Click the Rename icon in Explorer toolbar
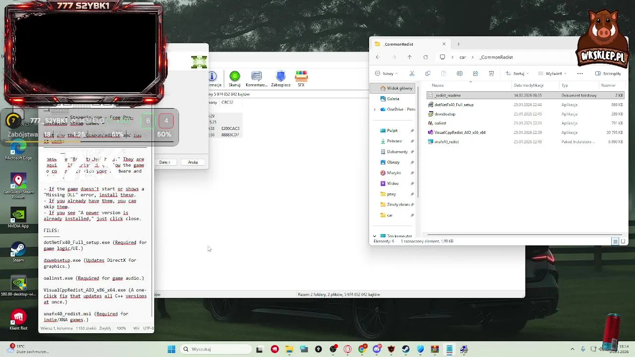The width and height of the screenshot is (635, 357). point(459,73)
